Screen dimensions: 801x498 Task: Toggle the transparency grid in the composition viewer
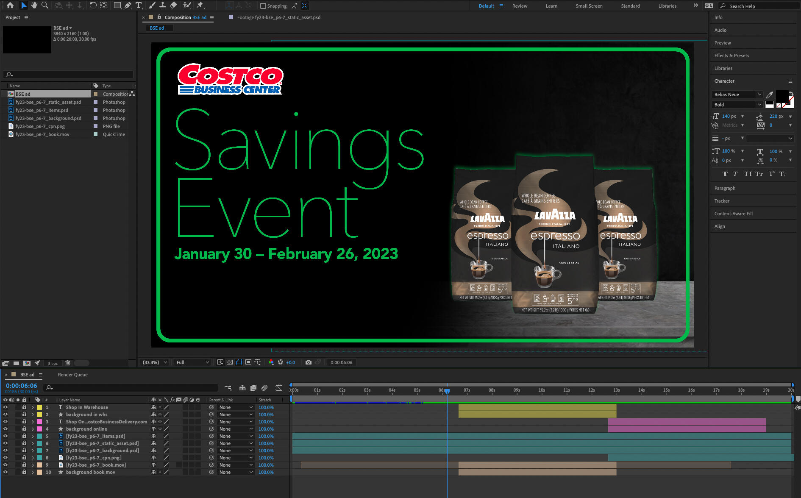point(229,362)
